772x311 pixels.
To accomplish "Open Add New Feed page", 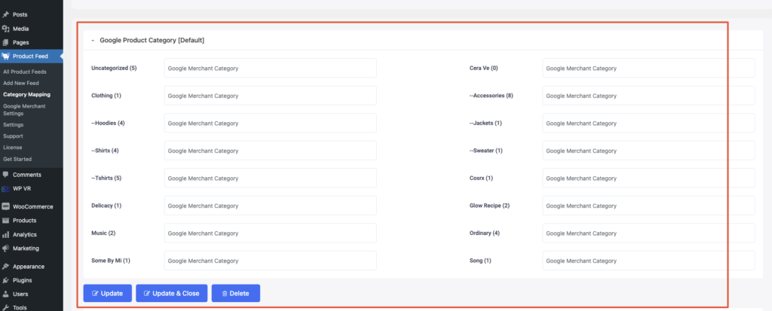I will [x=21, y=83].
